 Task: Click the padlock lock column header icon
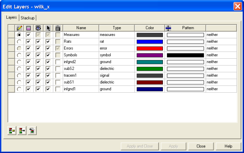(58, 28)
